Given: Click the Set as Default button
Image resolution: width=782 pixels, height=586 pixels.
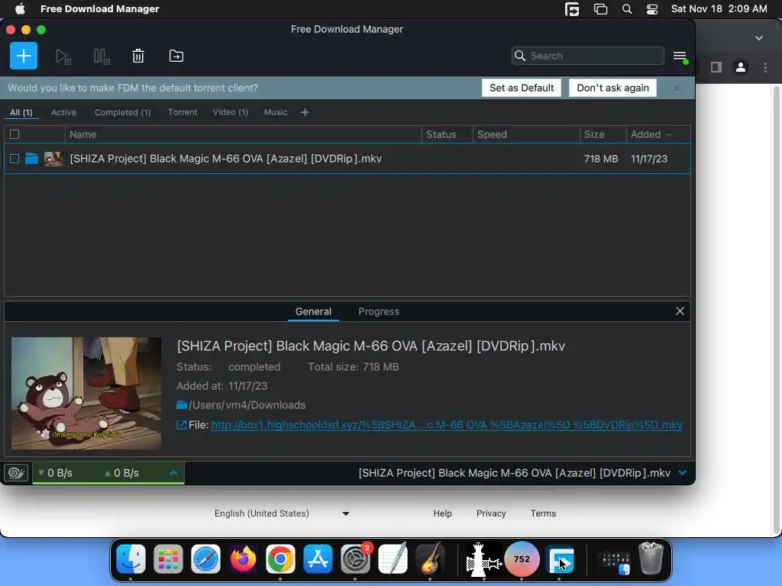Looking at the screenshot, I should [x=521, y=88].
